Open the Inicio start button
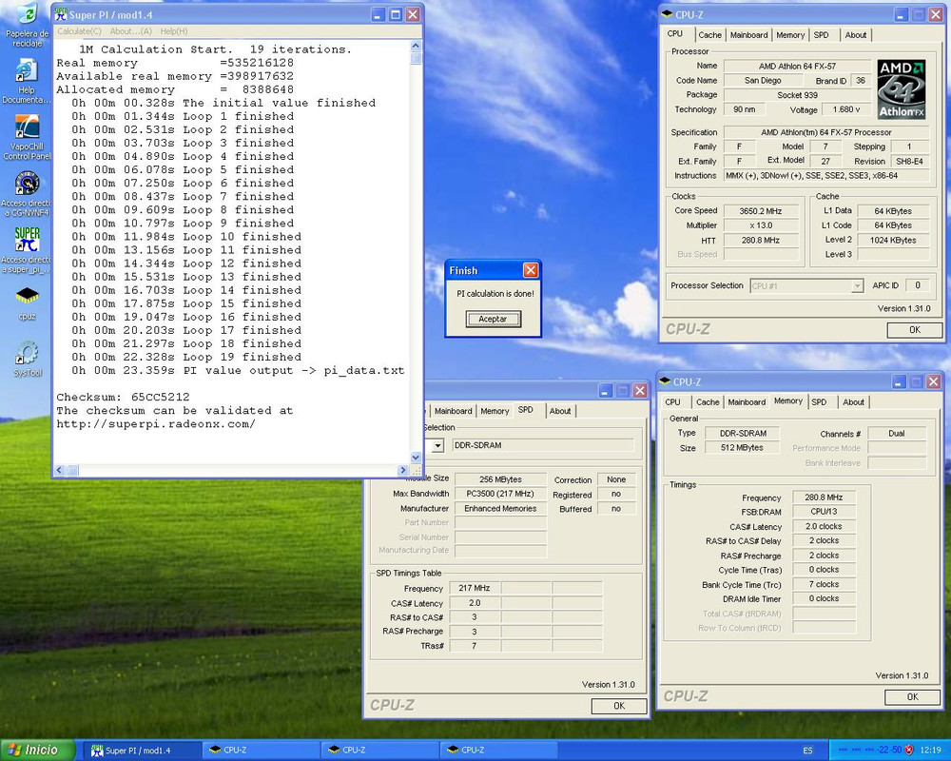The height and width of the screenshot is (761, 951). (38, 751)
